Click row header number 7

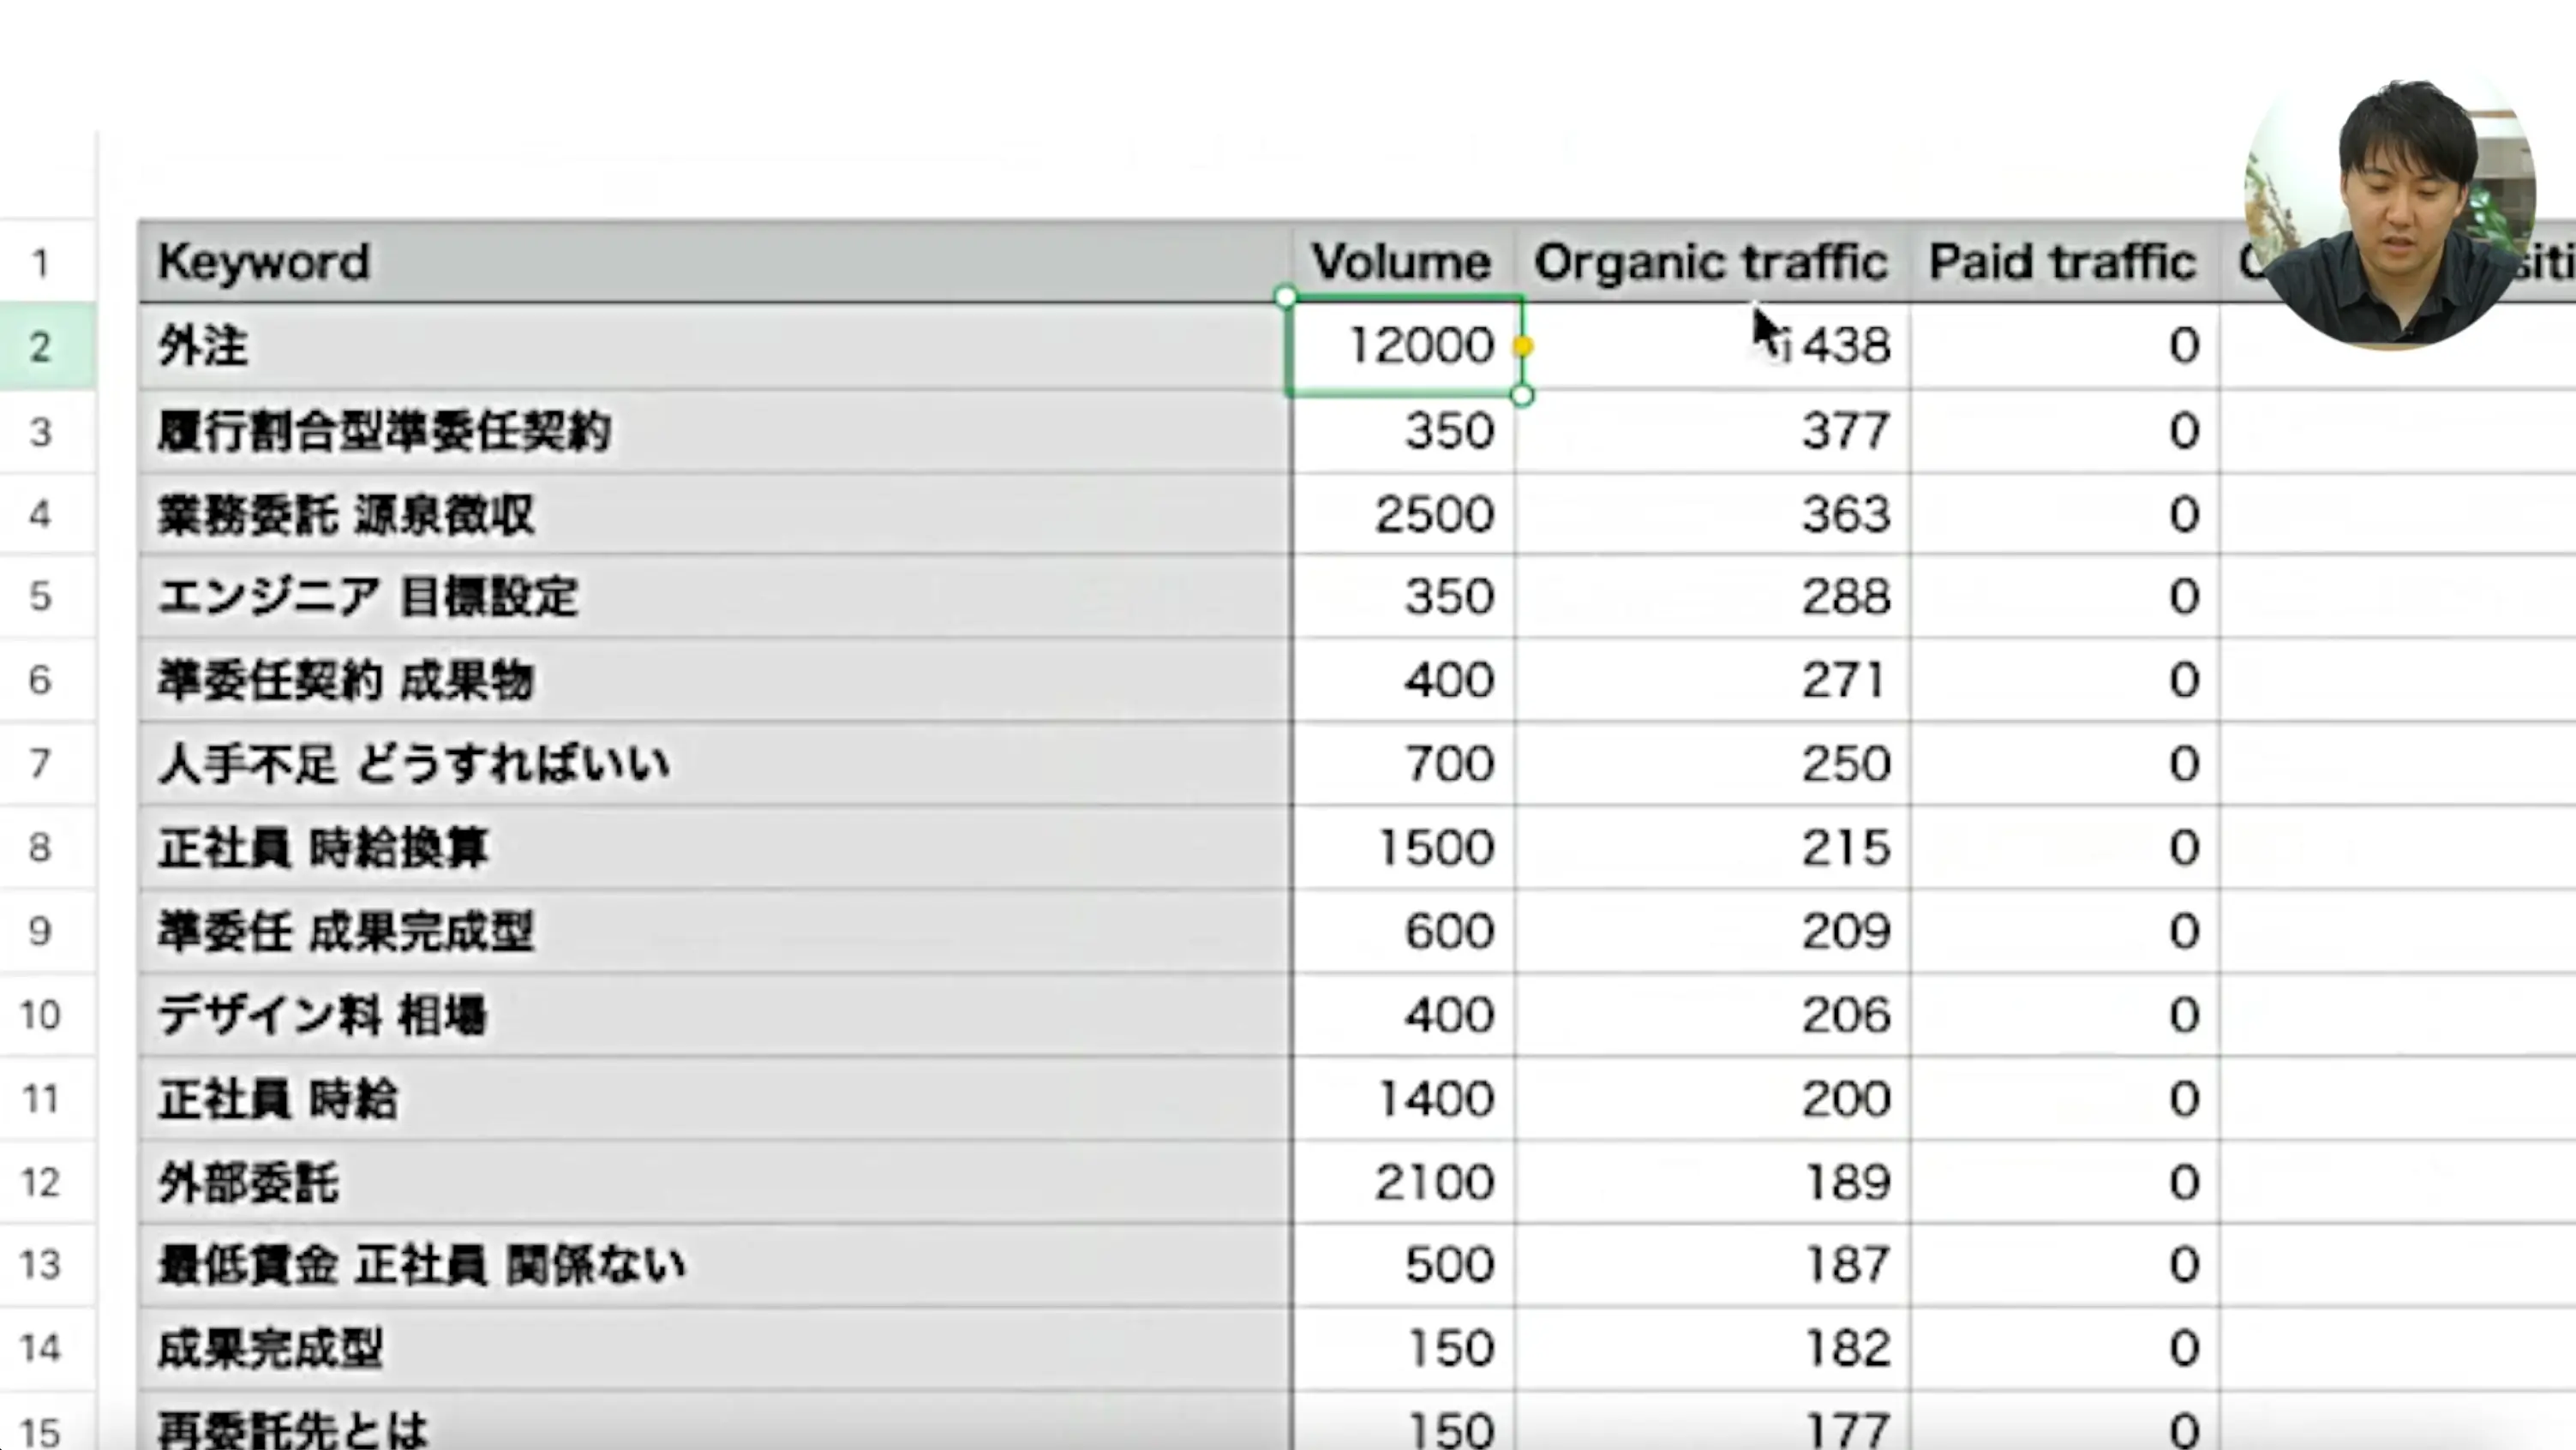click(40, 764)
